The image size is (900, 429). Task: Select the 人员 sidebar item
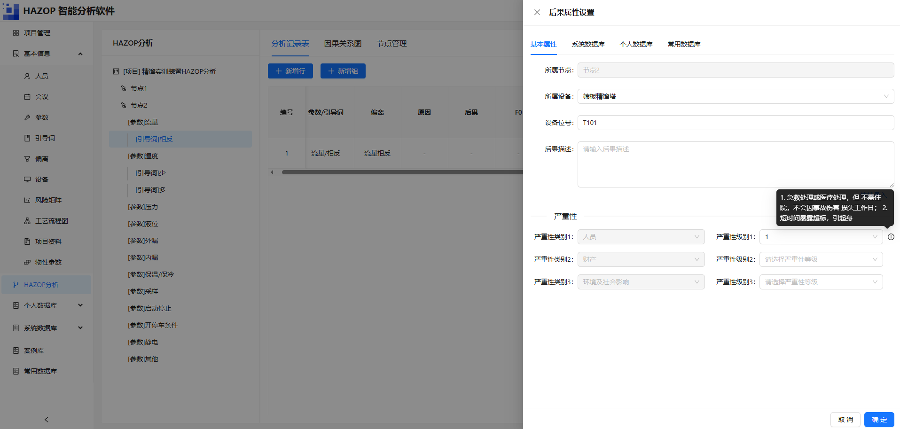[41, 76]
